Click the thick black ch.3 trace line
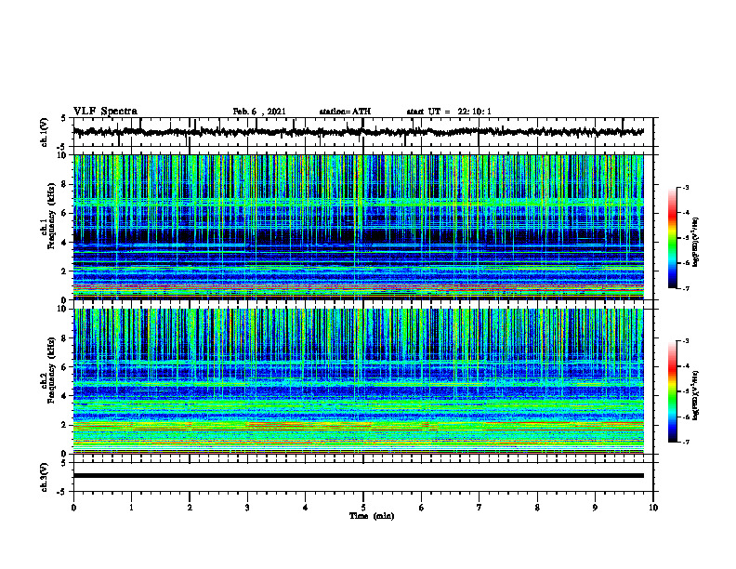The height and width of the screenshot is (569, 736). 359,476
